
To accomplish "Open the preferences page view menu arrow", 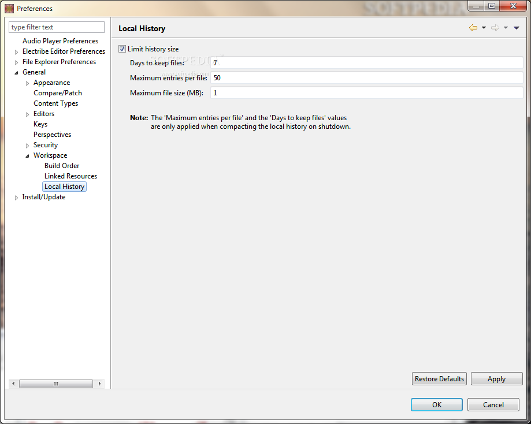I will [517, 28].
